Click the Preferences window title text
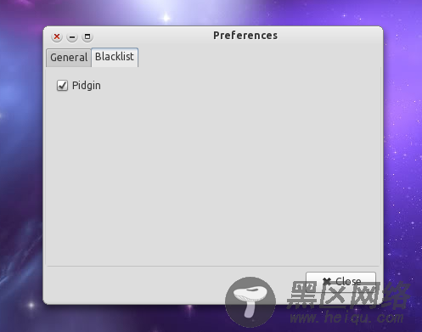 [245, 36]
